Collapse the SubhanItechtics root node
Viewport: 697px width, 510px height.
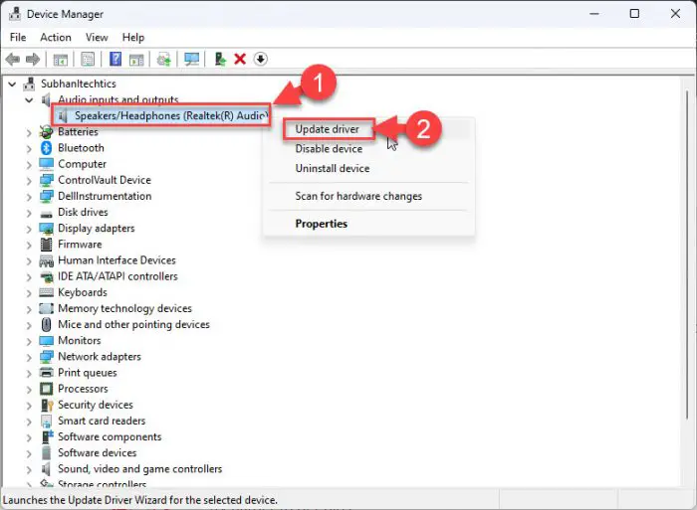pos(11,85)
